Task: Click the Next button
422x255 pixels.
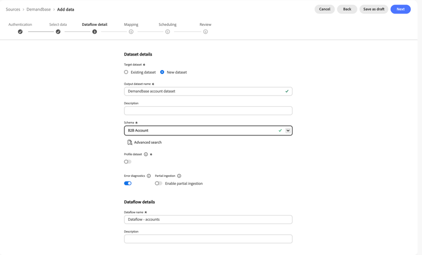Action: point(401,9)
